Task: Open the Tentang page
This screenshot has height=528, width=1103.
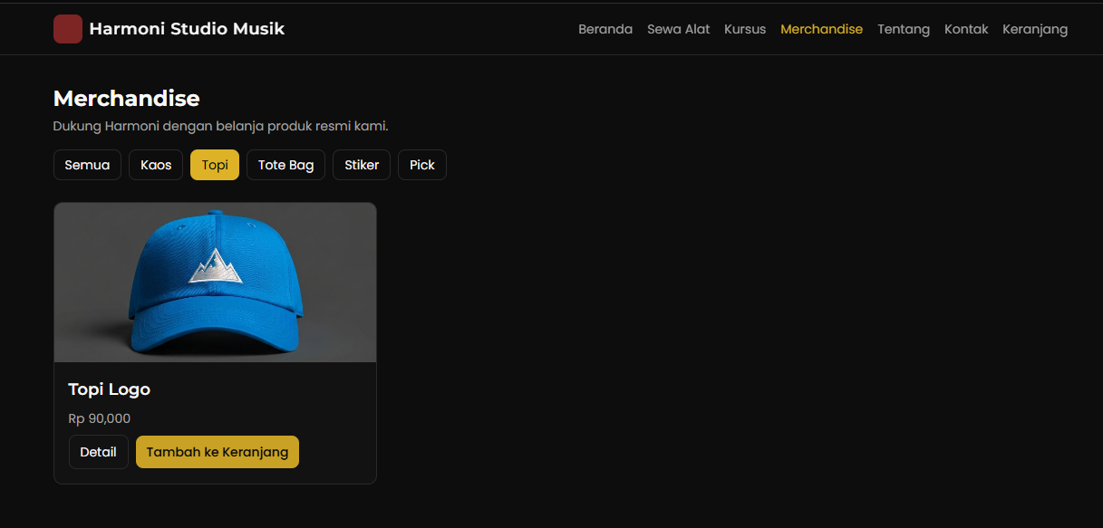Action: [x=904, y=29]
